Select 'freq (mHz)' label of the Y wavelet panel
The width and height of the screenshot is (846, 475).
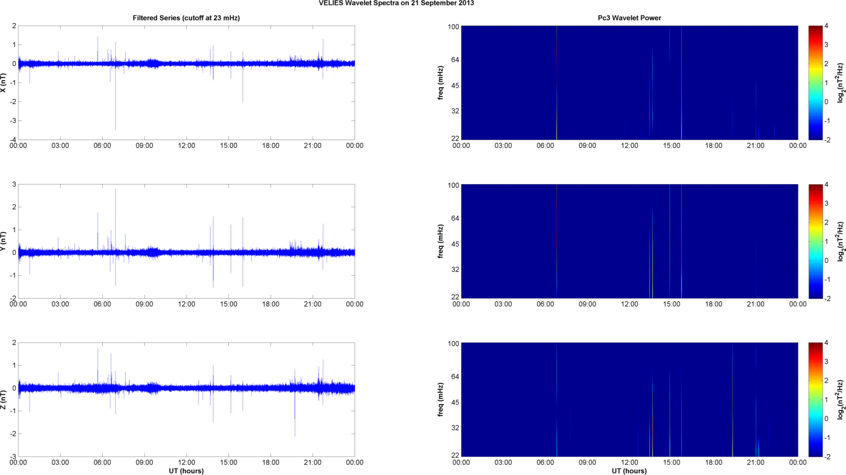coord(441,241)
